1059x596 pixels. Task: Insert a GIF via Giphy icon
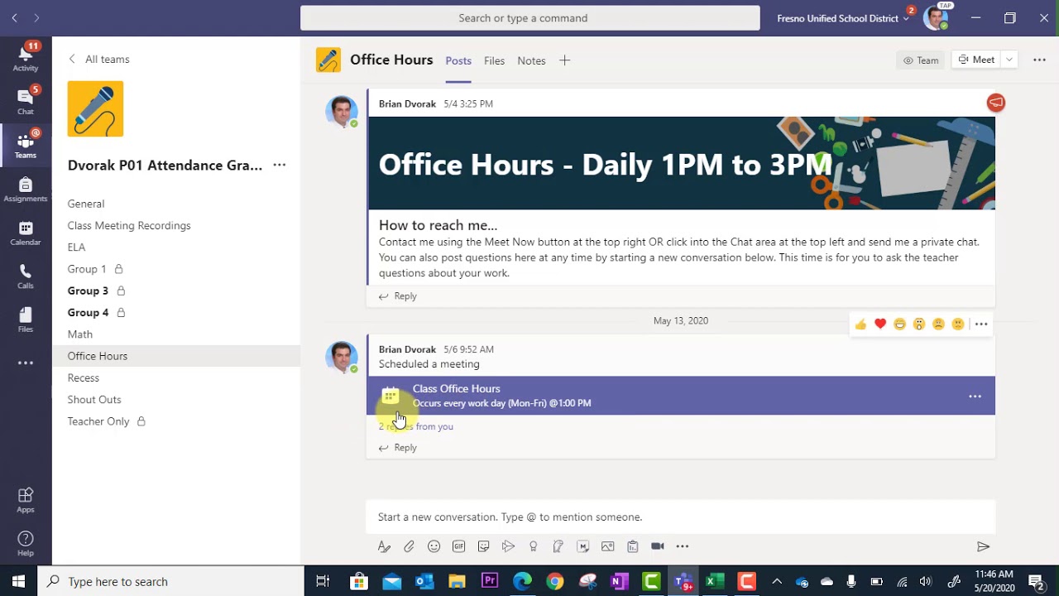(458, 546)
